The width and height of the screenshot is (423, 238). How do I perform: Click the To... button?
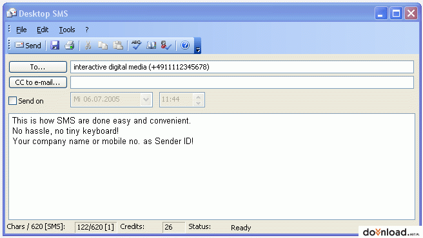tap(38, 67)
